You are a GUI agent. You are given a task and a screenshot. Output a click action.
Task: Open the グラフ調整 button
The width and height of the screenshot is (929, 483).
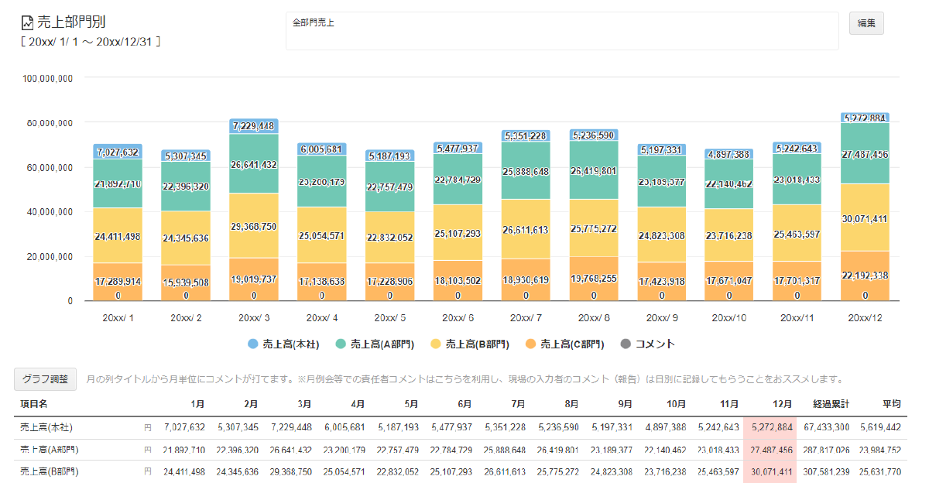(x=46, y=380)
